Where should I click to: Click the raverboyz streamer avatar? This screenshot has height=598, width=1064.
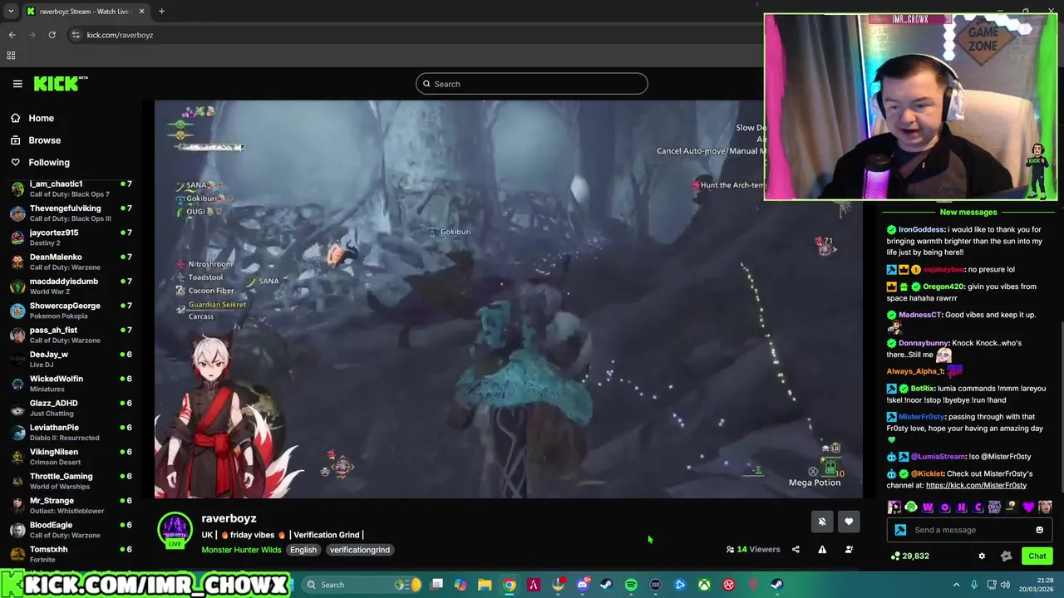[175, 530]
